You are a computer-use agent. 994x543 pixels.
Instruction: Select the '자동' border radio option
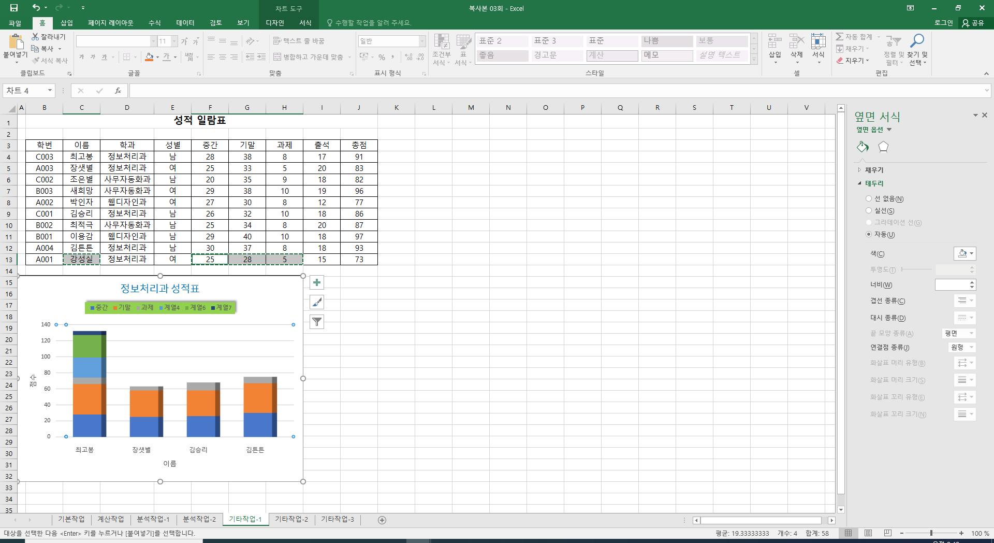pos(869,235)
